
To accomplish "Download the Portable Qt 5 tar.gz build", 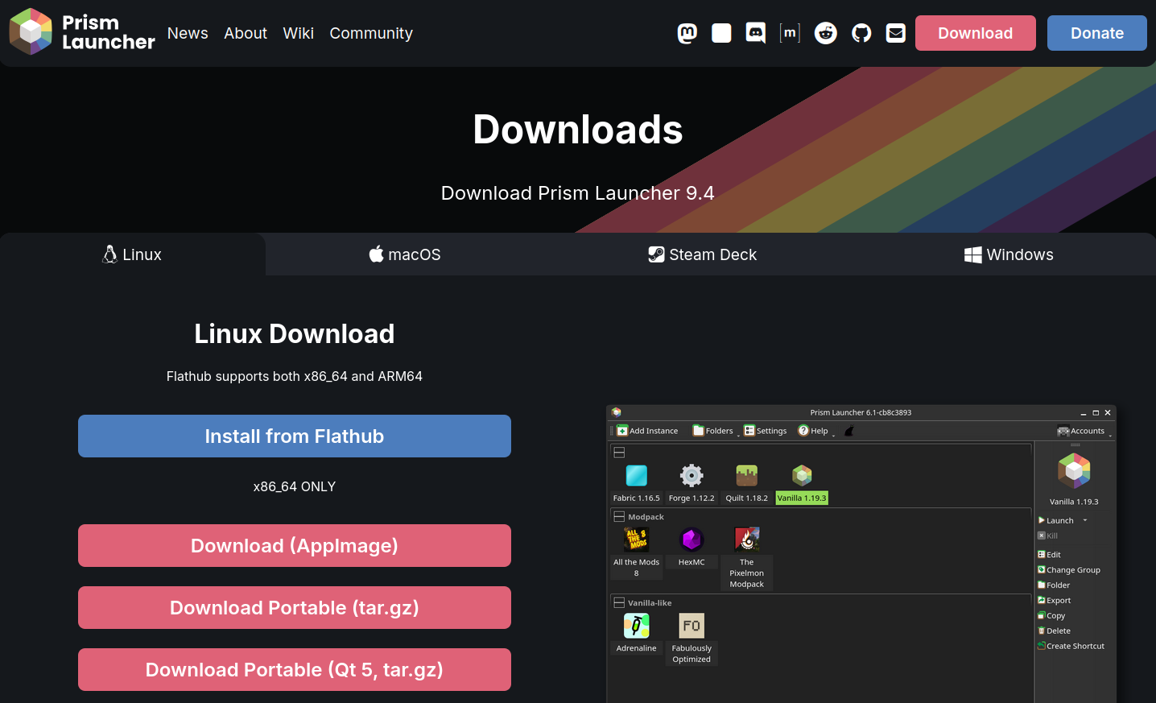I will pyautogui.click(x=295, y=669).
